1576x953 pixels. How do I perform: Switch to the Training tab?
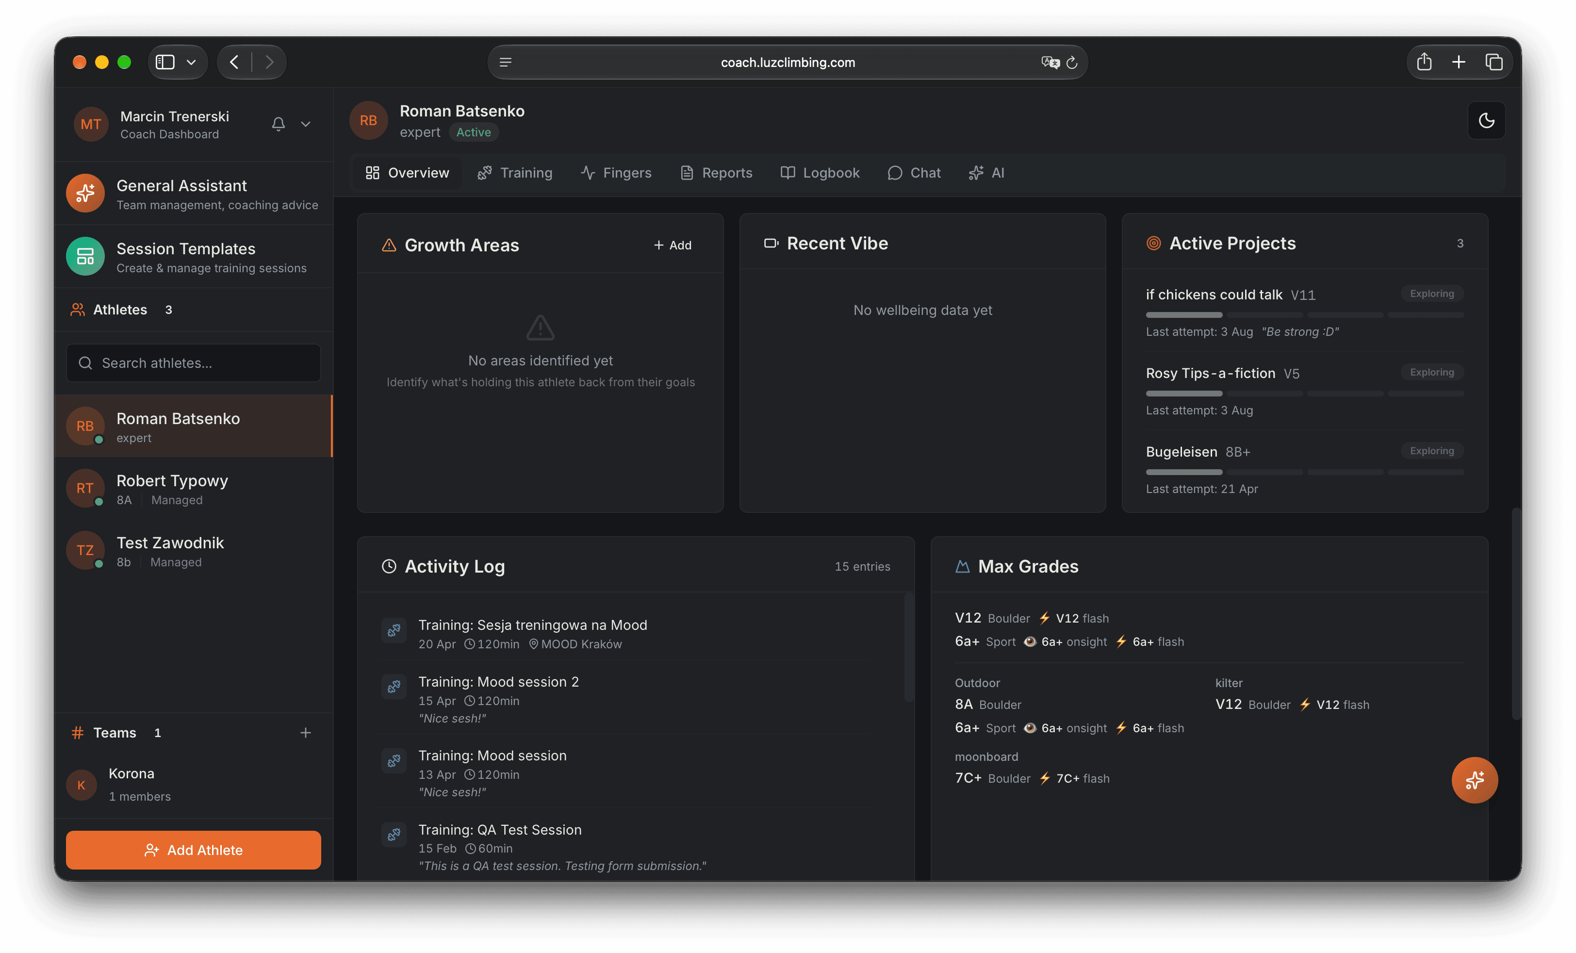515,173
